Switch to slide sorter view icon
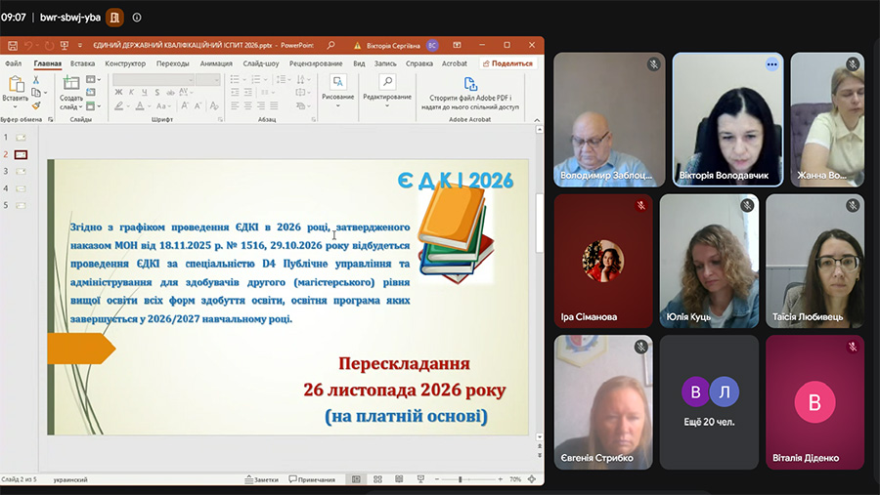The image size is (880, 495). click(377, 479)
